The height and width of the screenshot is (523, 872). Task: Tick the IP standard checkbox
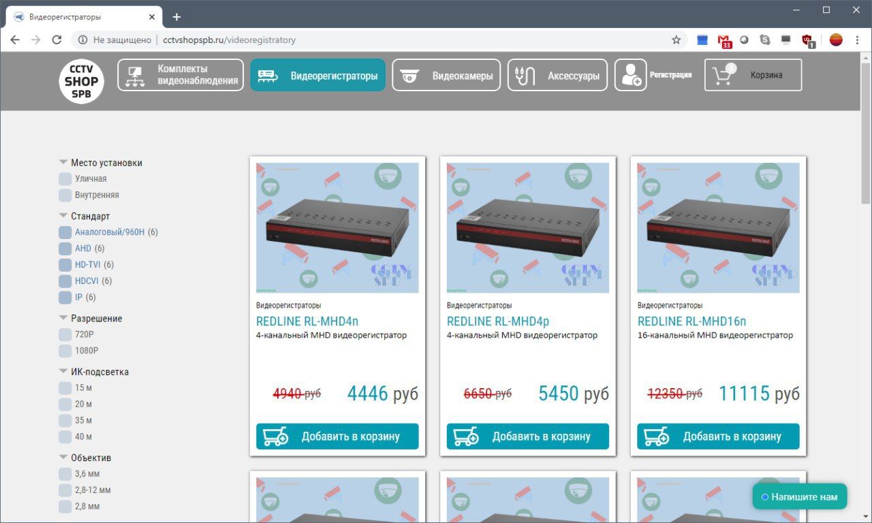[x=65, y=298]
